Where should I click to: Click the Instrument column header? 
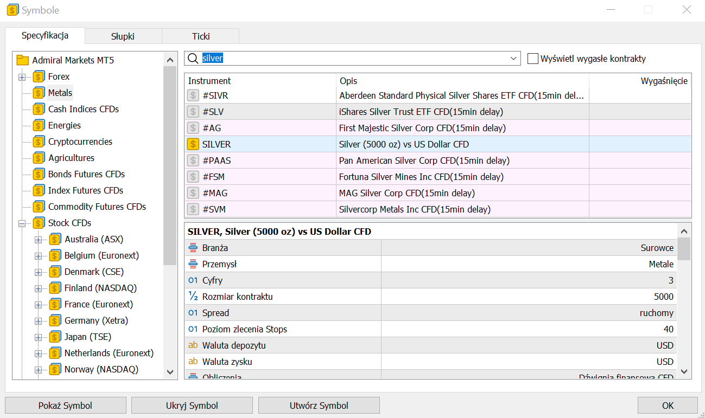260,81
